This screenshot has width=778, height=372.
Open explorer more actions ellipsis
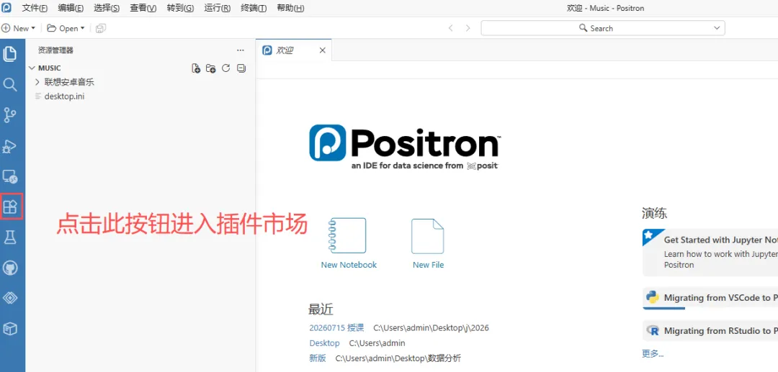241,50
